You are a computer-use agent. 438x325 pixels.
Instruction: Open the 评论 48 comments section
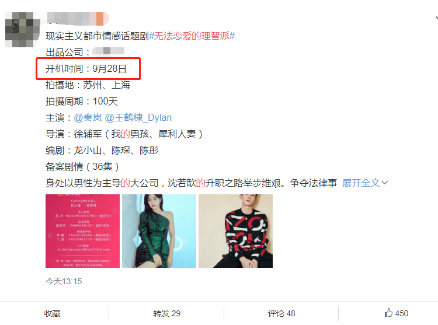point(281,313)
